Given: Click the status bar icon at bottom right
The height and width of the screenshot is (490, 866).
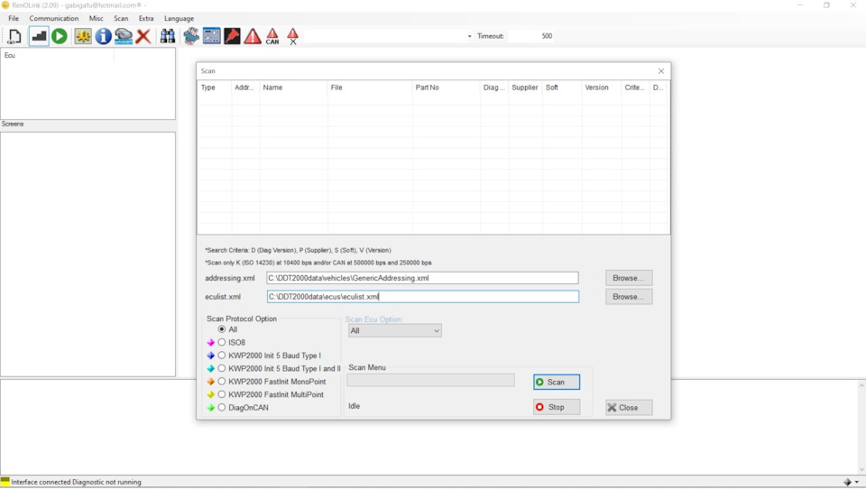Looking at the screenshot, I should click(847, 482).
